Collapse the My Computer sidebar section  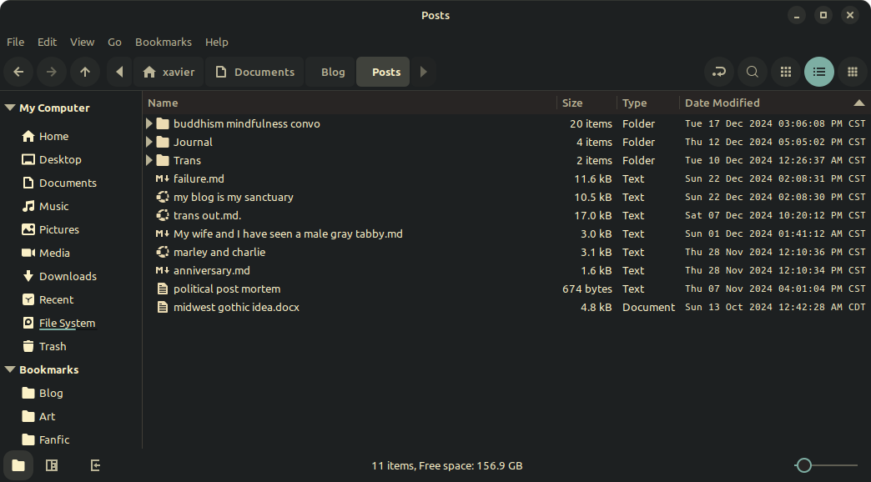pos(9,108)
